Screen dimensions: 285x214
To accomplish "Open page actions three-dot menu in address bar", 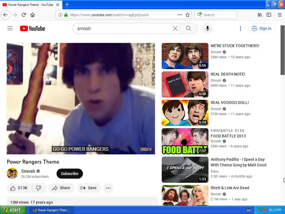I will (x=180, y=15).
